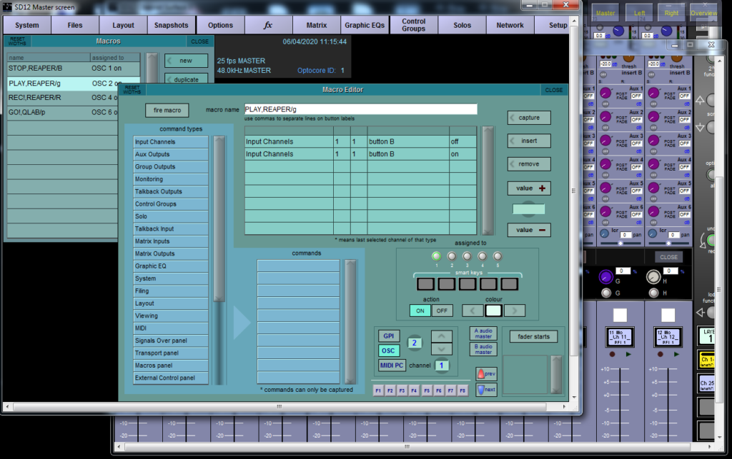732x459 pixels.
Task: Open the Graphic EQs menu
Action: [x=365, y=25]
